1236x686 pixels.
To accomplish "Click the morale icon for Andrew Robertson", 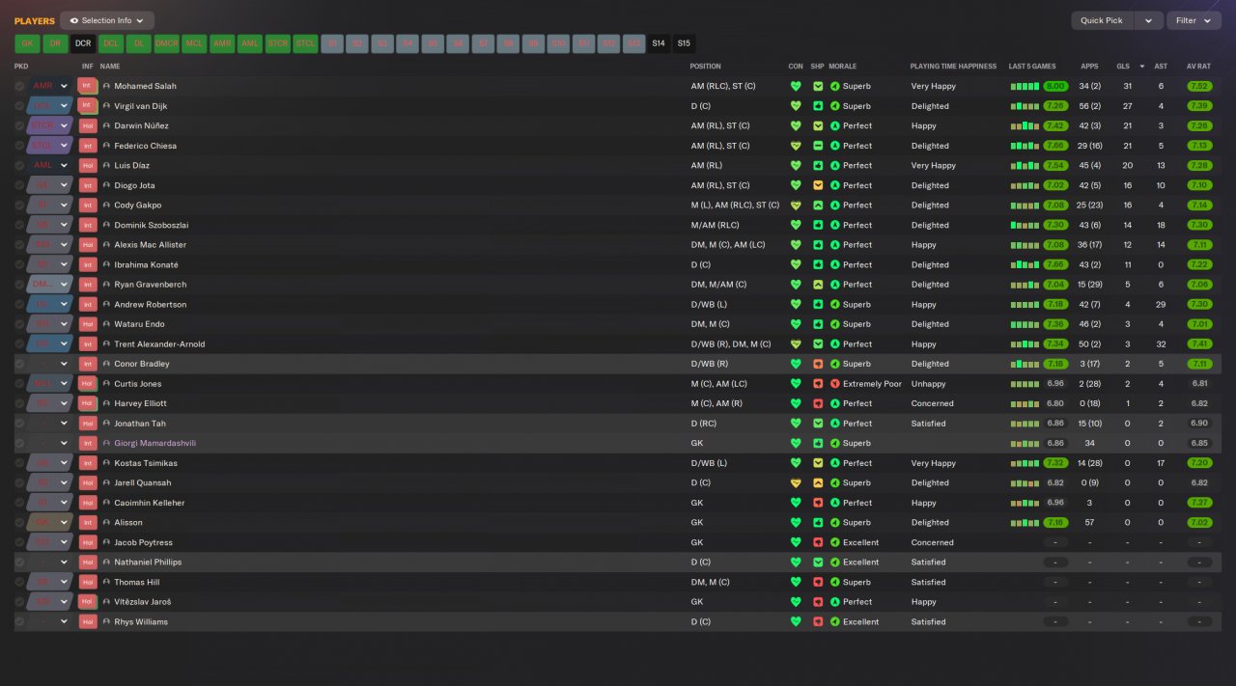I will tap(835, 304).
